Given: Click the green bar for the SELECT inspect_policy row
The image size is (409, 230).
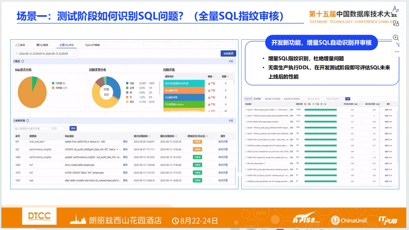Looking at the screenshot, I should (x=321, y=110).
